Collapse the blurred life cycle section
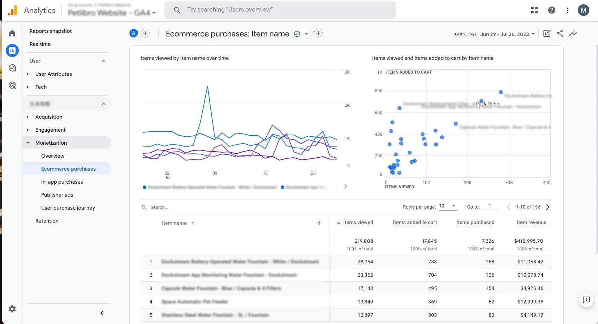Image resolution: width=598 pixels, height=324 pixels. (x=104, y=104)
